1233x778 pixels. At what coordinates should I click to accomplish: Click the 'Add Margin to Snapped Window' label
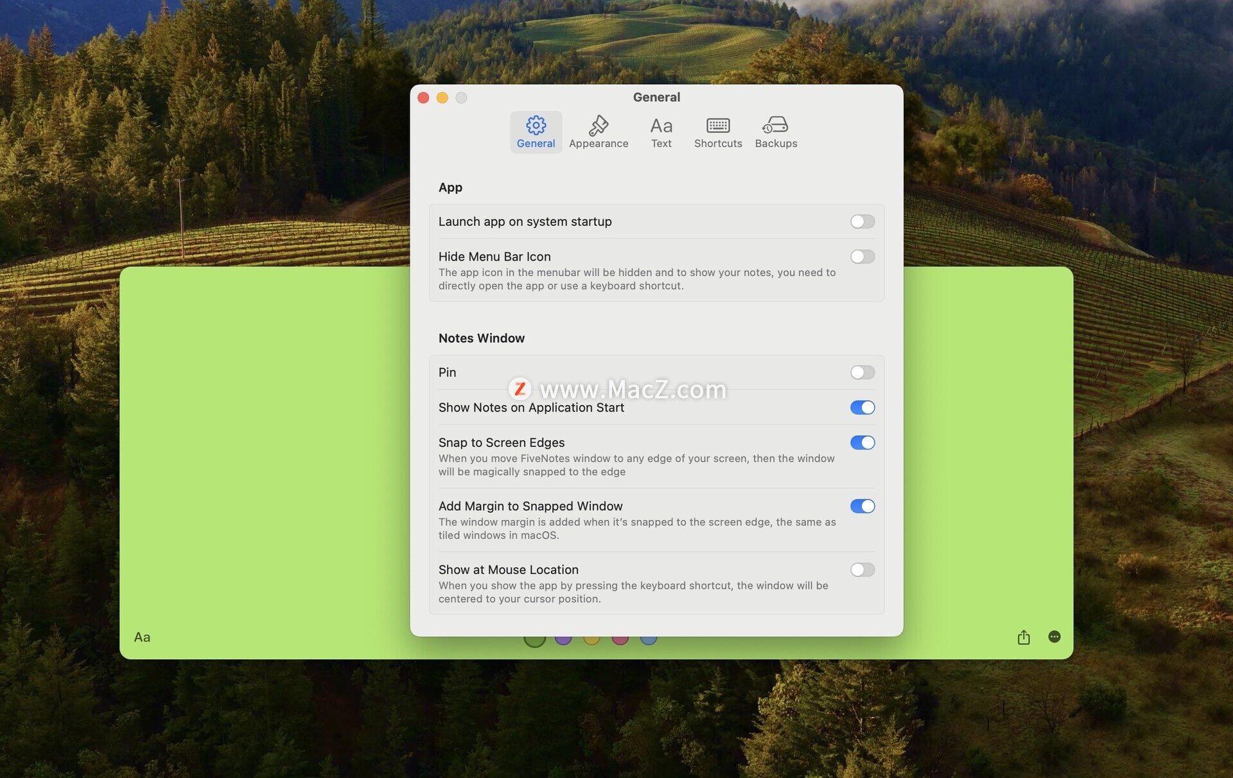530,506
